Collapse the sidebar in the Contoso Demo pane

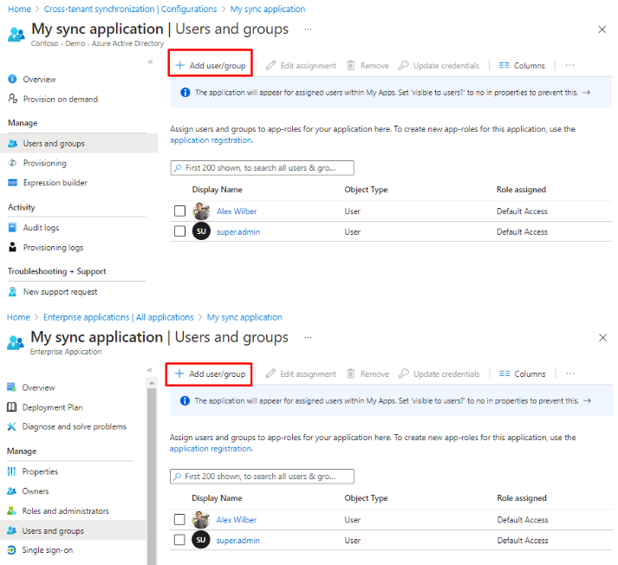(150, 62)
